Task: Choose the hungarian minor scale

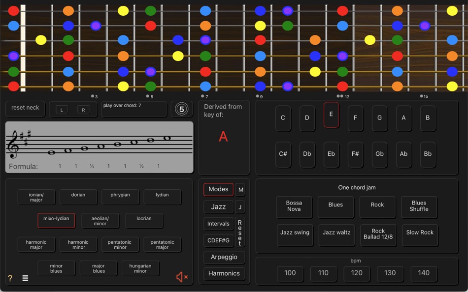Action: point(140,268)
